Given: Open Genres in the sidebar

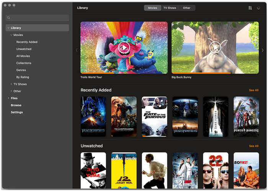Looking at the screenshot, I should pos(21,70).
